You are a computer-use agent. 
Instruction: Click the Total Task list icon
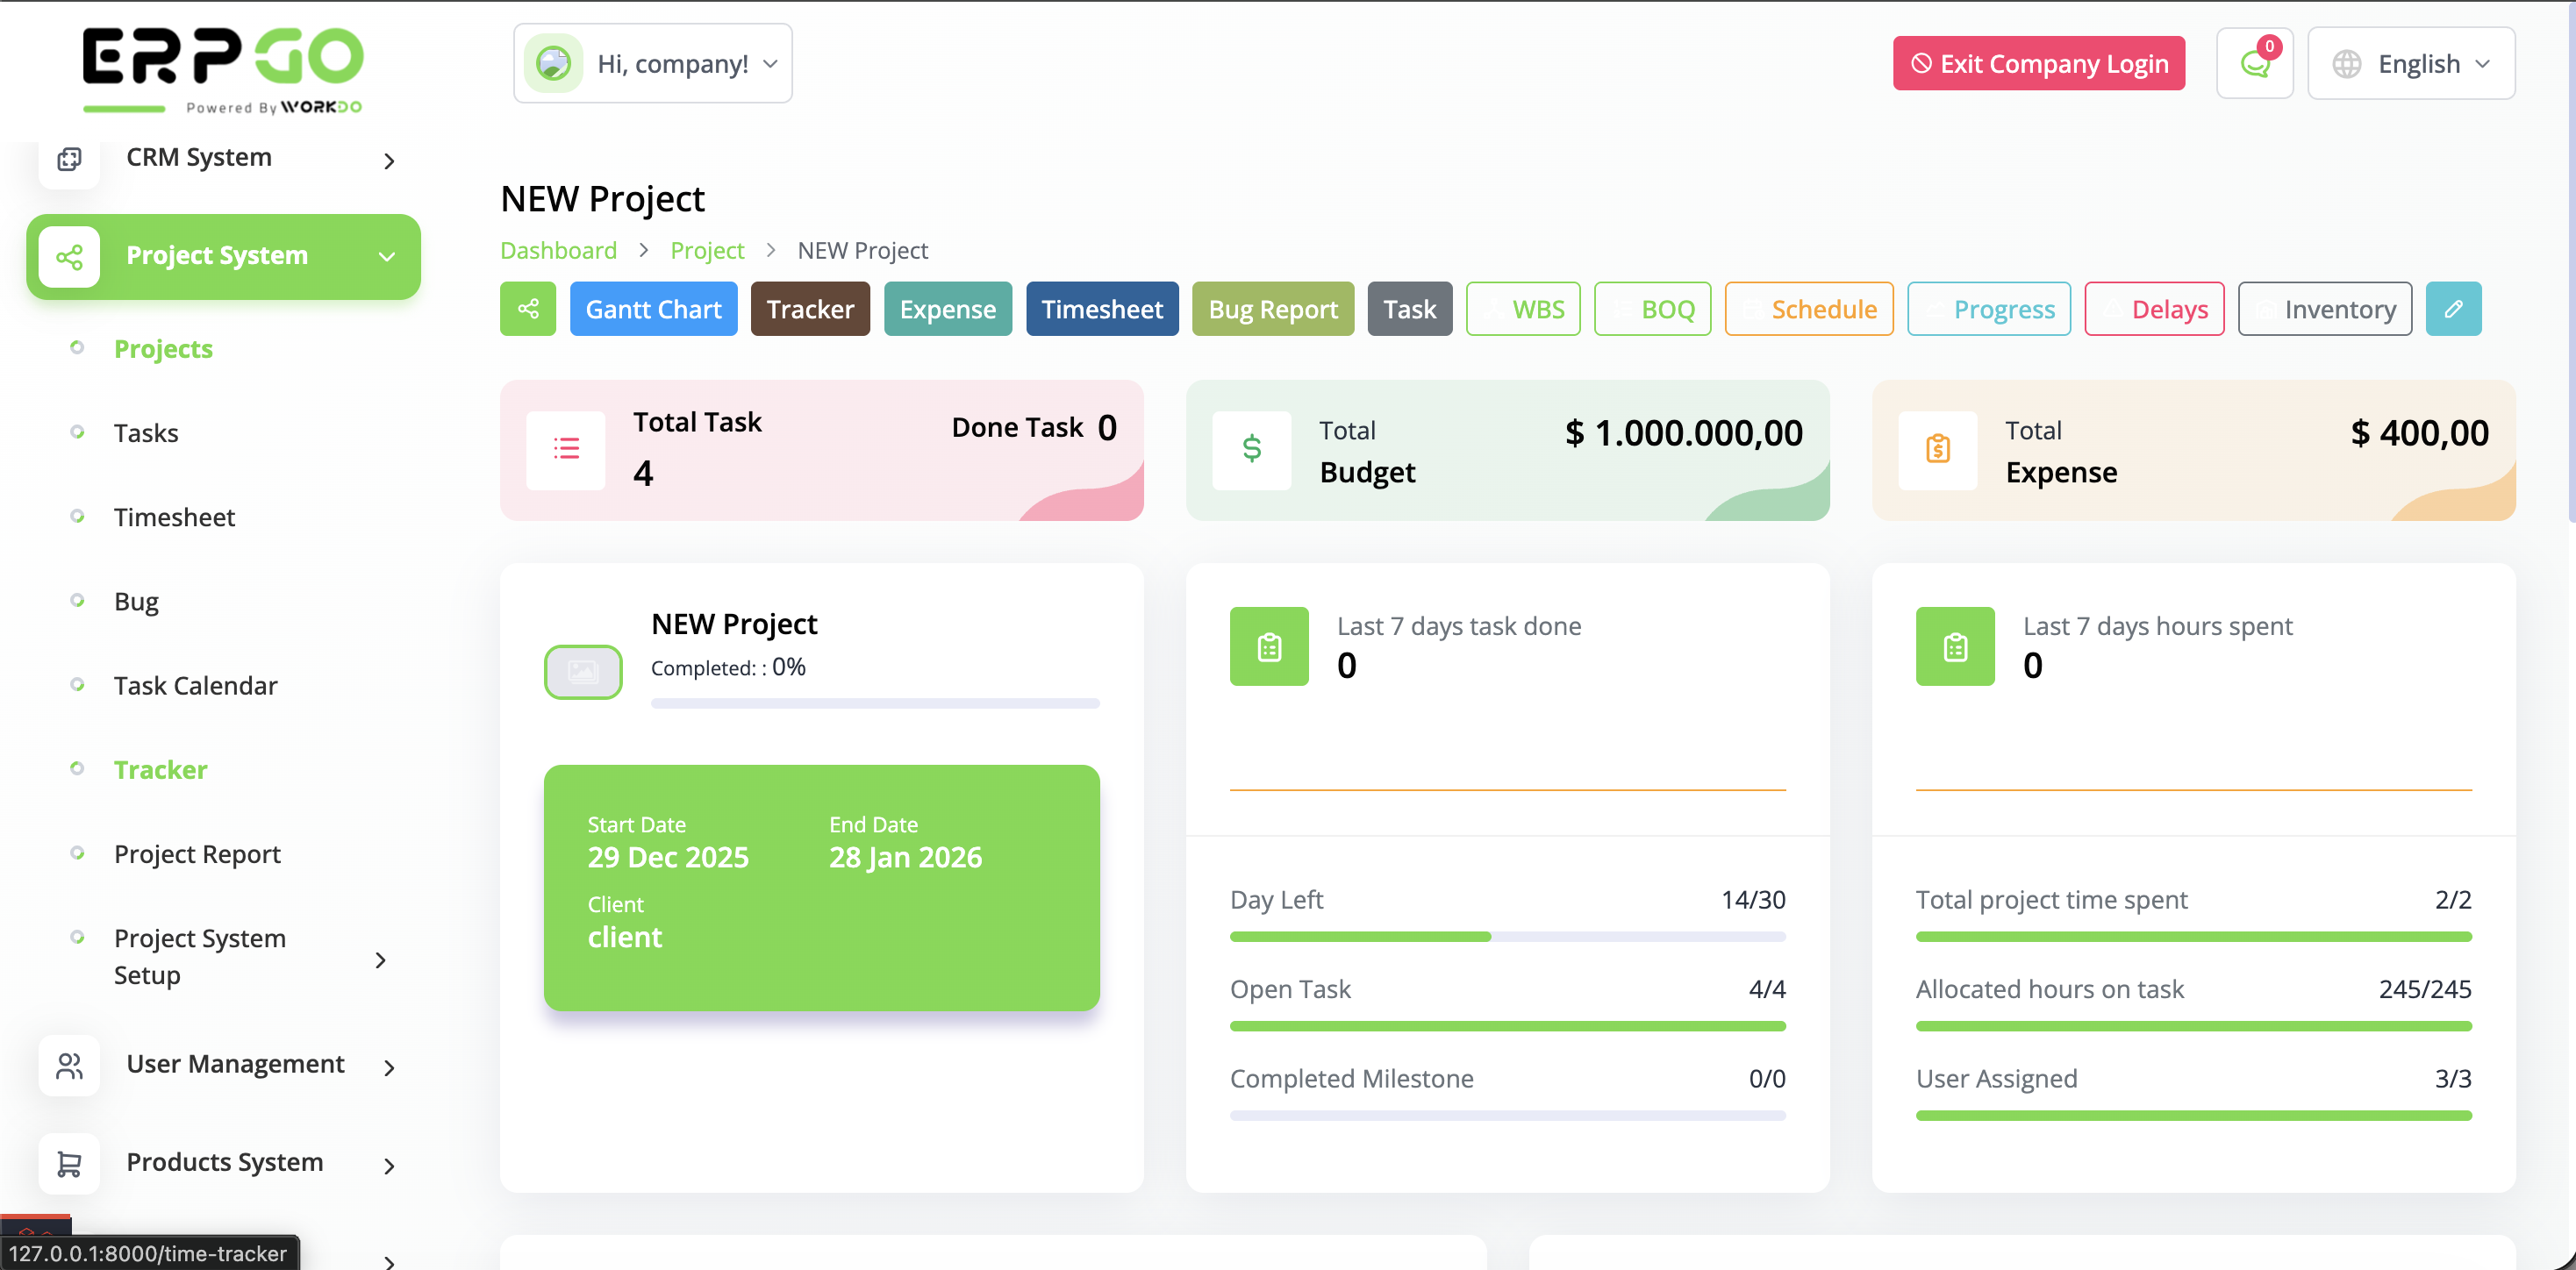pyautogui.click(x=566, y=450)
